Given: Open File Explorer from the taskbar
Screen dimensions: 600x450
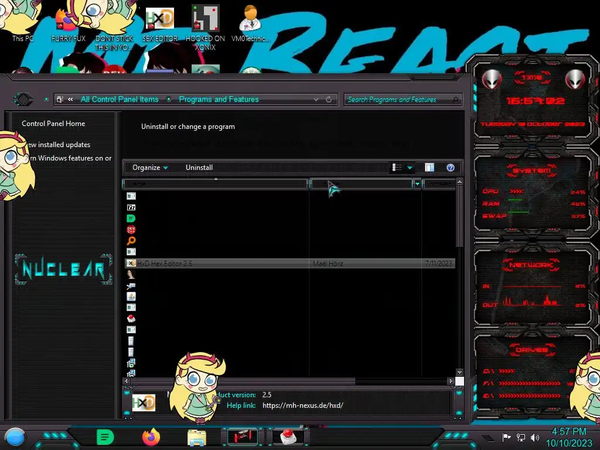Looking at the screenshot, I should (x=197, y=437).
